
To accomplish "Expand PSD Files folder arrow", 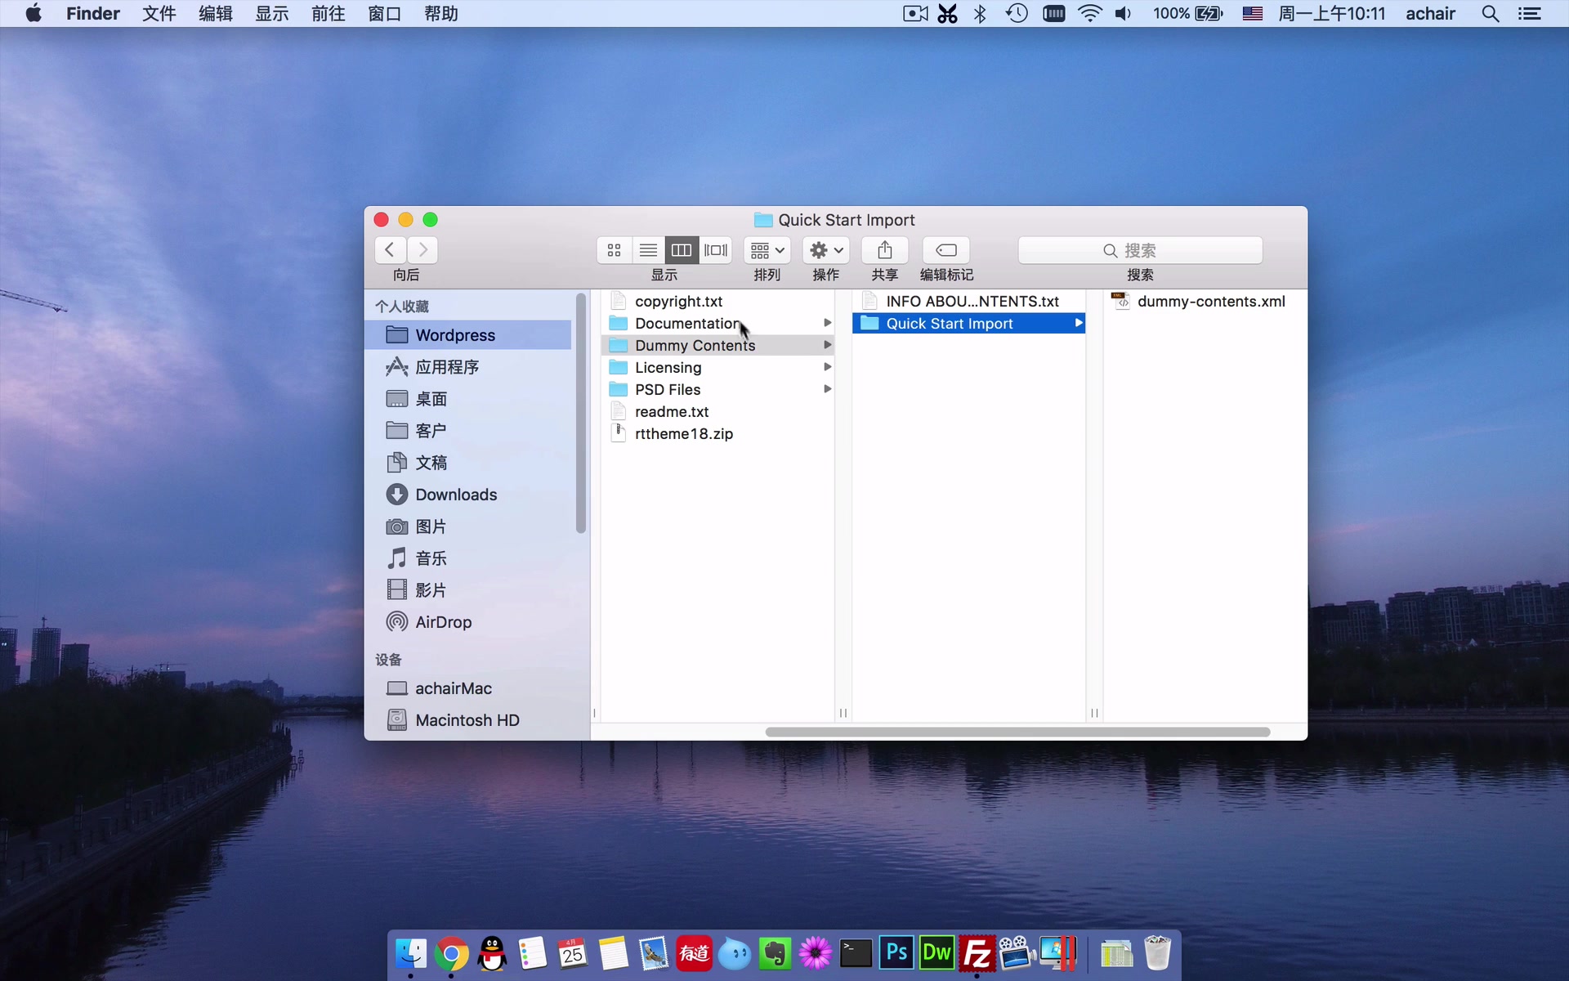I will click(x=827, y=389).
